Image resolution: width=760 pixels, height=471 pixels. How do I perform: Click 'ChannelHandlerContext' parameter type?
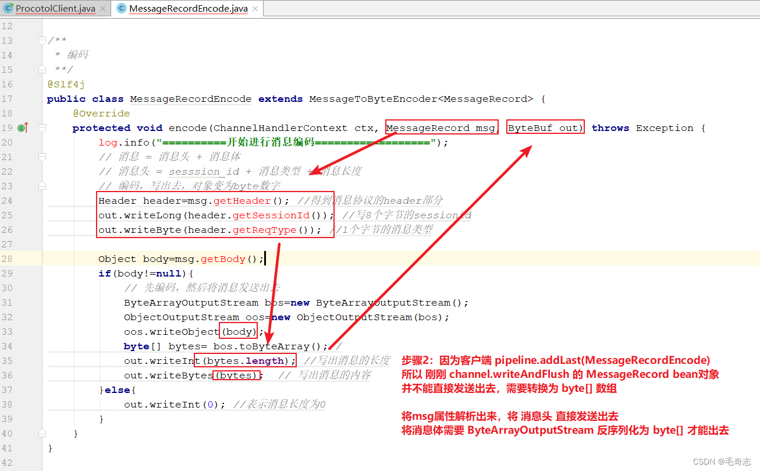[x=282, y=128]
